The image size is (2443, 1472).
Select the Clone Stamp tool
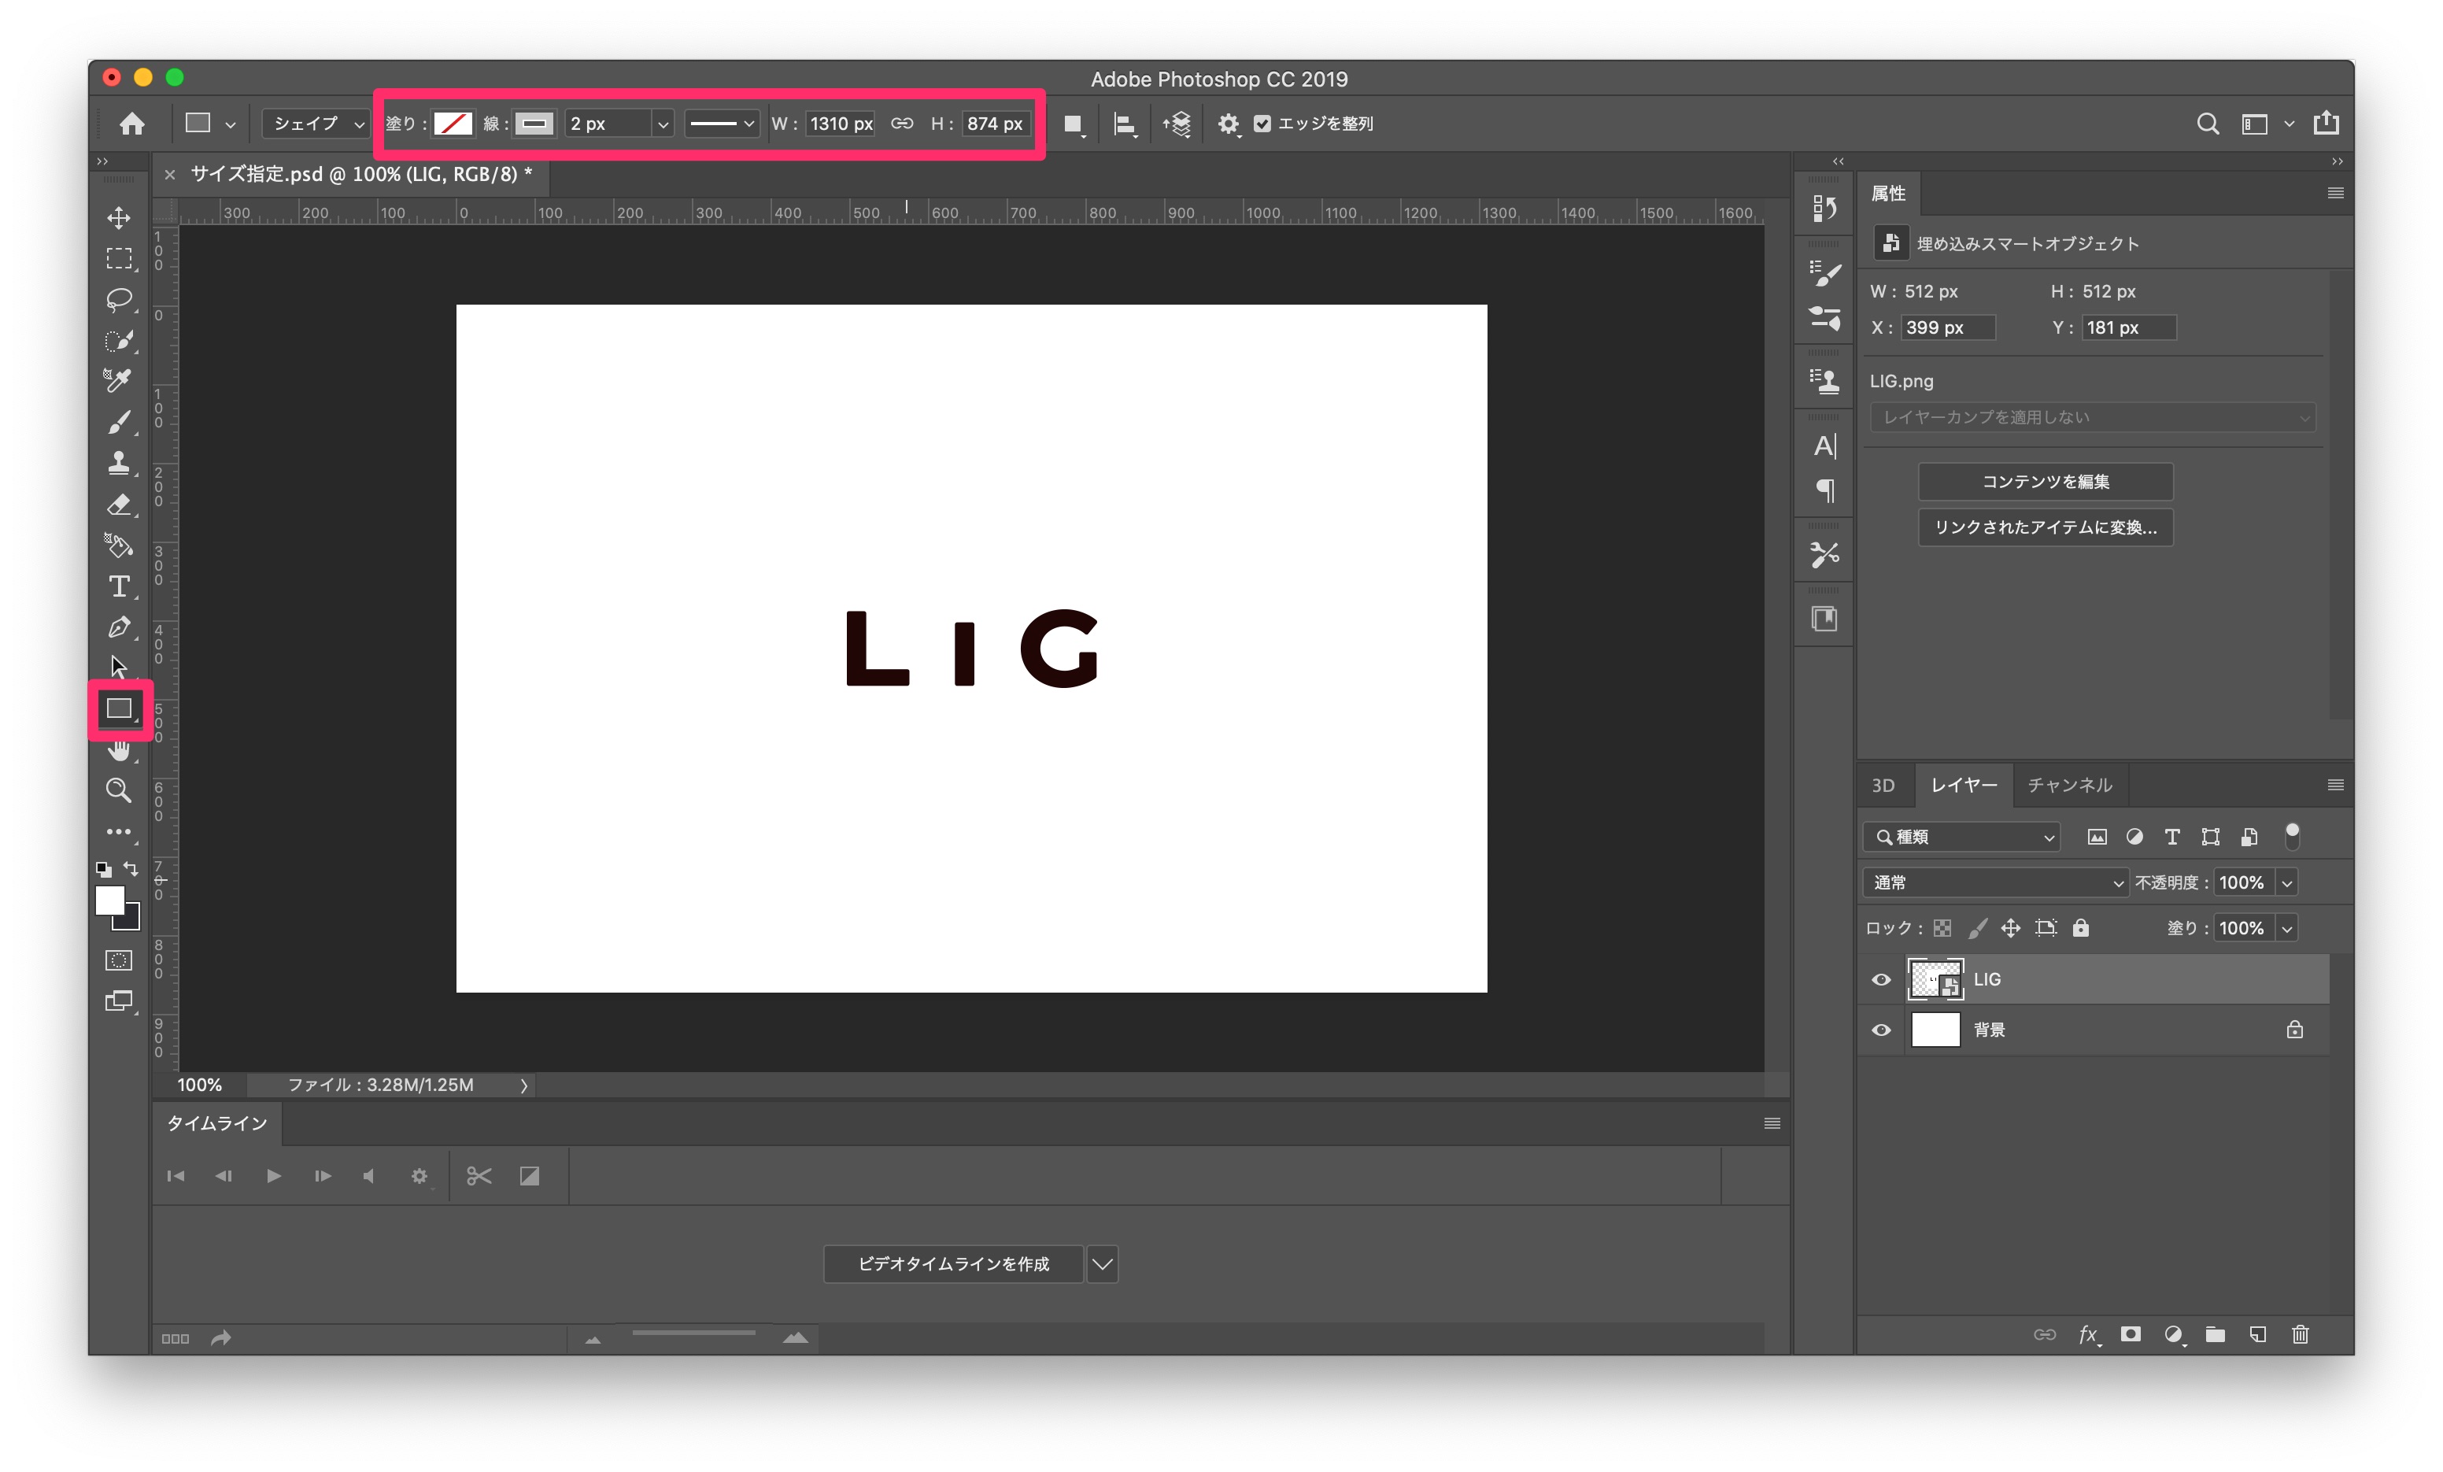point(119,463)
